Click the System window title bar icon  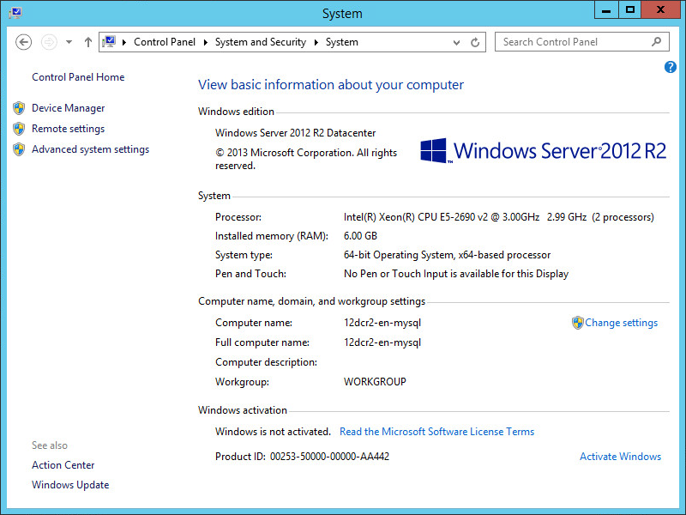15,13
